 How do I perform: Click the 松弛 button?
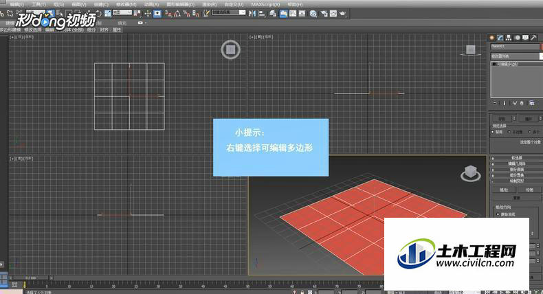pos(529,190)
